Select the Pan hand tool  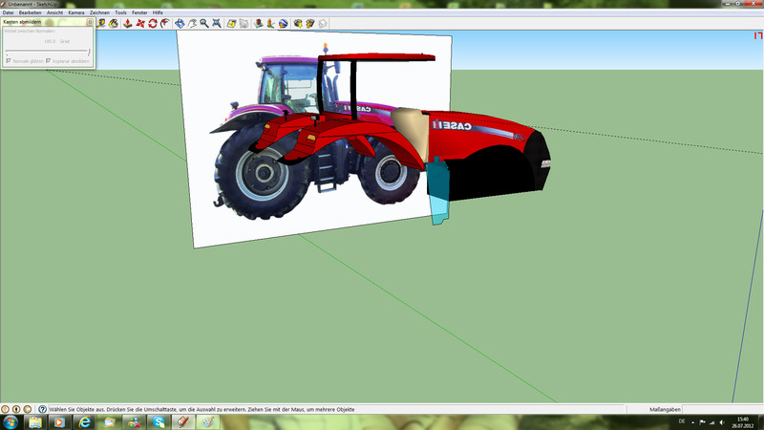coord(193,23)
